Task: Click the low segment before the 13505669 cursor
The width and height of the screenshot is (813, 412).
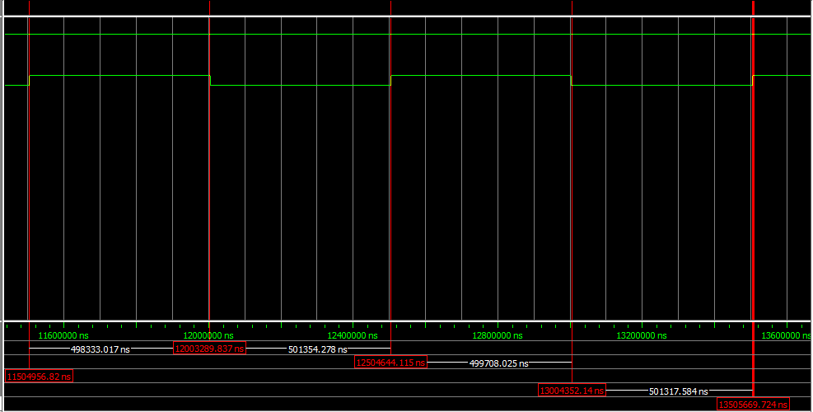Action: [661, 85]
